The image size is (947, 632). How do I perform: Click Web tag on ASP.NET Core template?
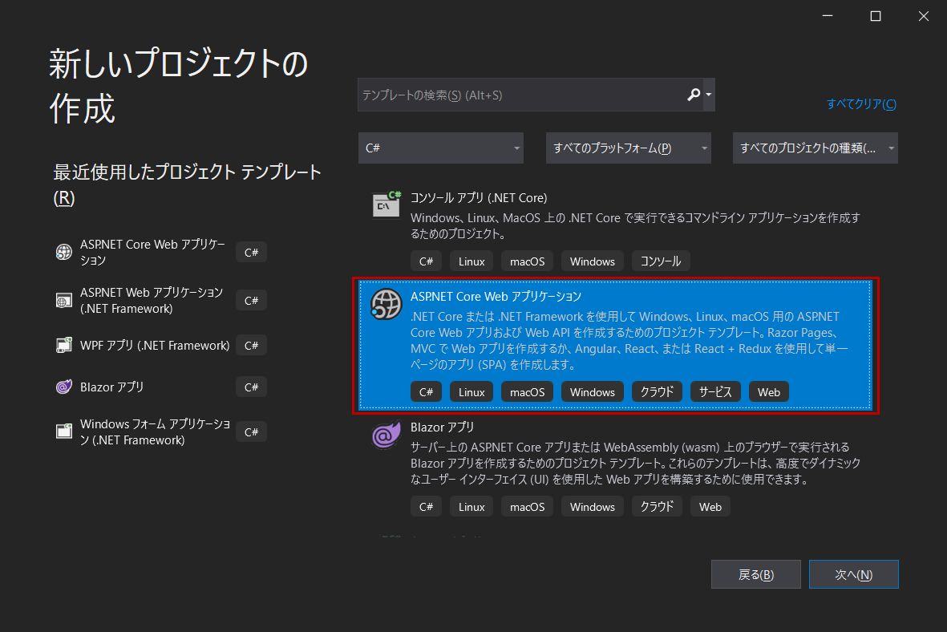[769, 391]
